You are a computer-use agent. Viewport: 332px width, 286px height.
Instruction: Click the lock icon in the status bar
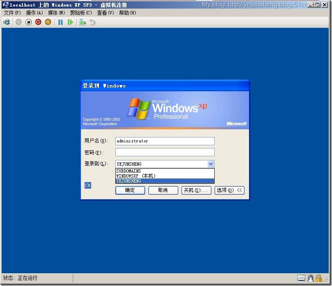pyautogui.click(x=319, y=278)
